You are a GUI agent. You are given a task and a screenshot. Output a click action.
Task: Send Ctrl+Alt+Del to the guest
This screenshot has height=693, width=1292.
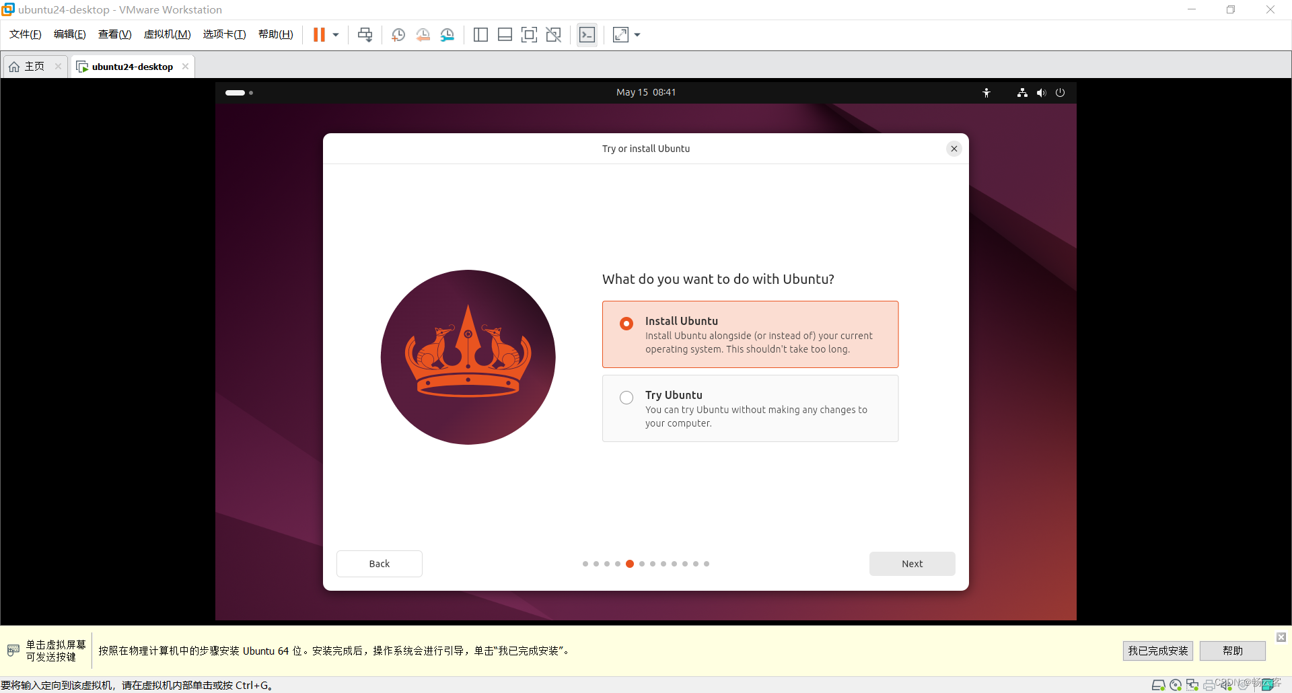click(x=365, y=34)
